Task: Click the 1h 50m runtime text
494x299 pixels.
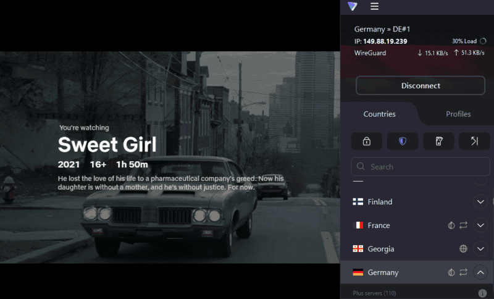Action: pos(132,164)
